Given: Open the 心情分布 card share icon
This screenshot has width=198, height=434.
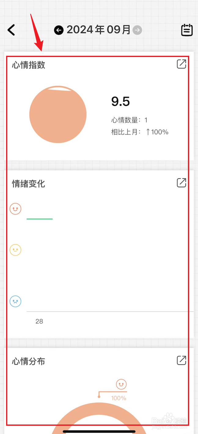Looking at the screenshot, I should coord(182,360).
